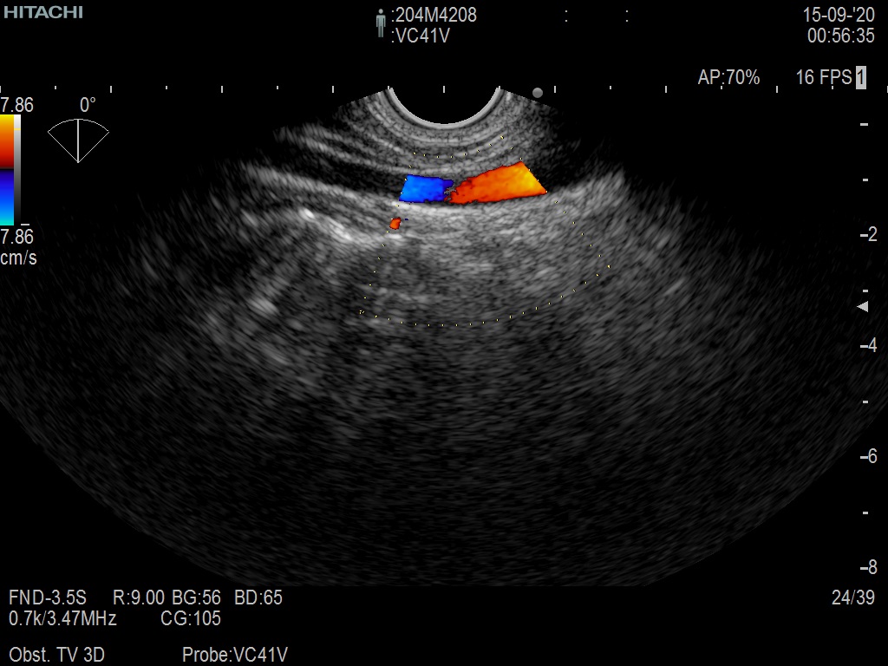Select the patient ID 204M4208
888x666 pixels.
click(434, 16)
